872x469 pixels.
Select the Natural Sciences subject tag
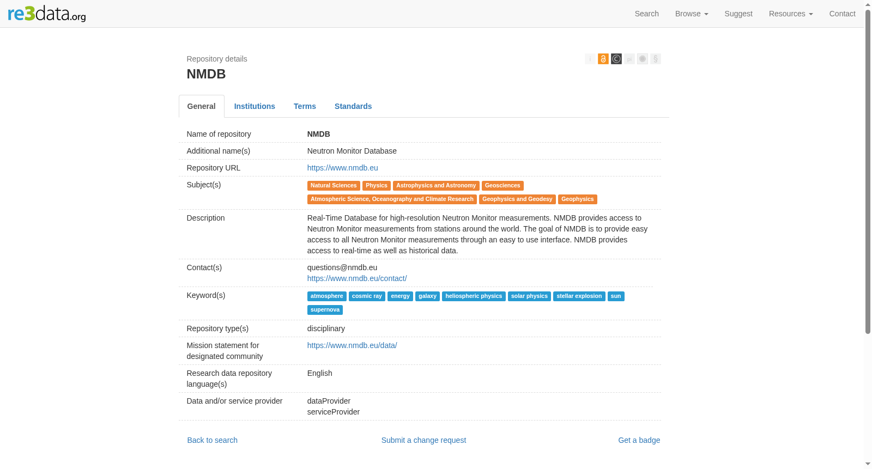click(334, 186)
